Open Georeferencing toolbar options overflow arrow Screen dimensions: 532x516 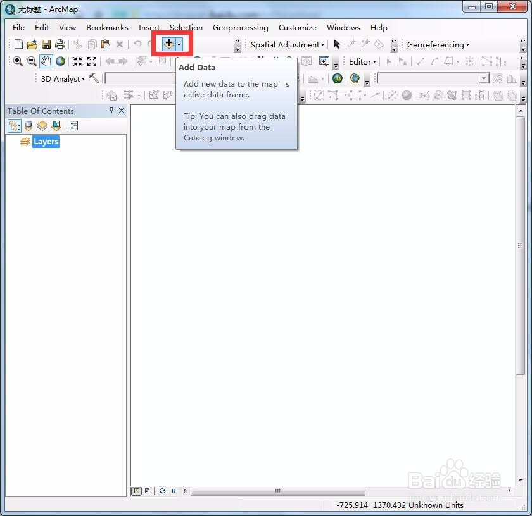(523, 46)
